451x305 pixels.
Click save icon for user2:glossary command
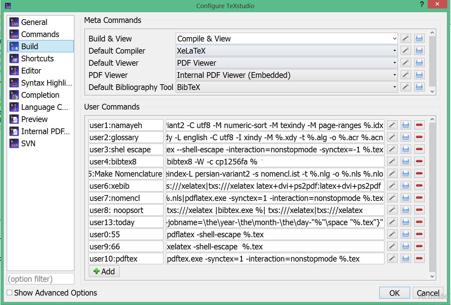click(x=406, y=137)
